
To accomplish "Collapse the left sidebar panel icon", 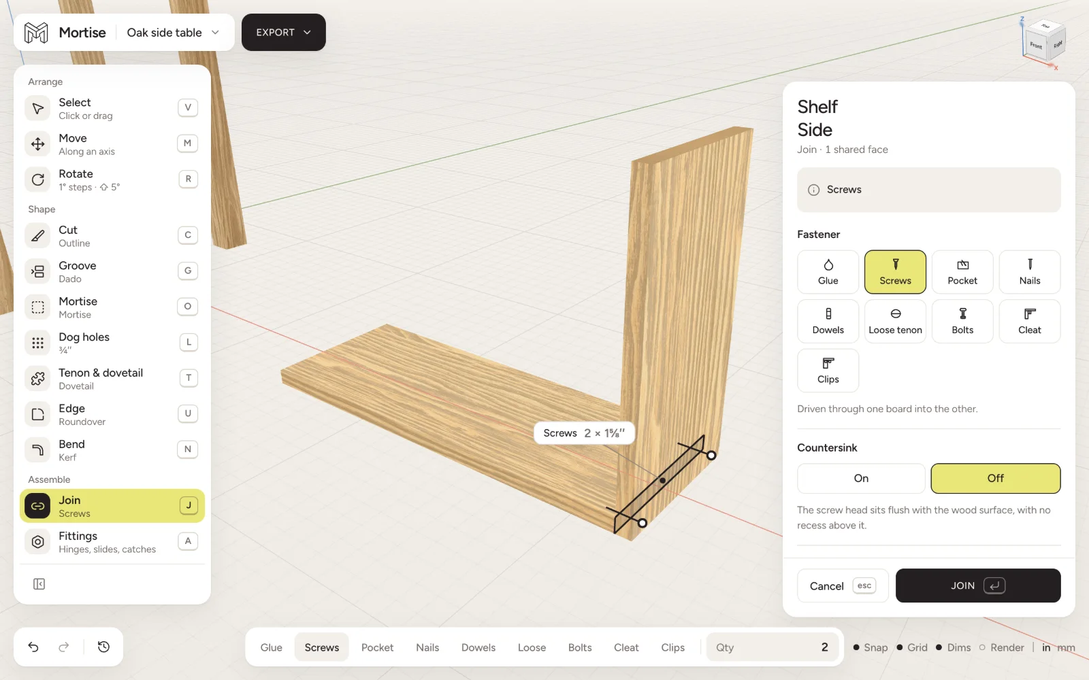I will pyautogui.click(x=39, y=584).
